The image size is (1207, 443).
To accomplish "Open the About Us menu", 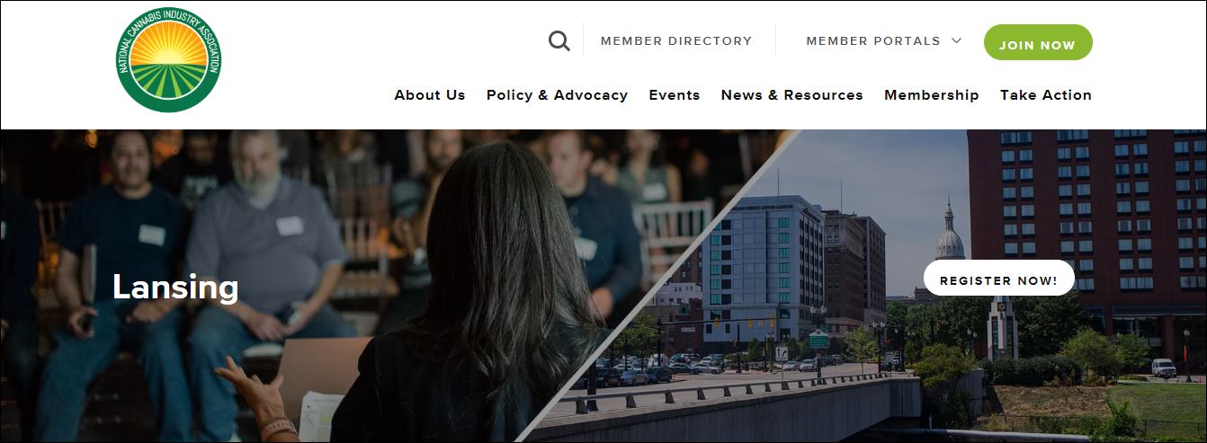I will 430,94.
